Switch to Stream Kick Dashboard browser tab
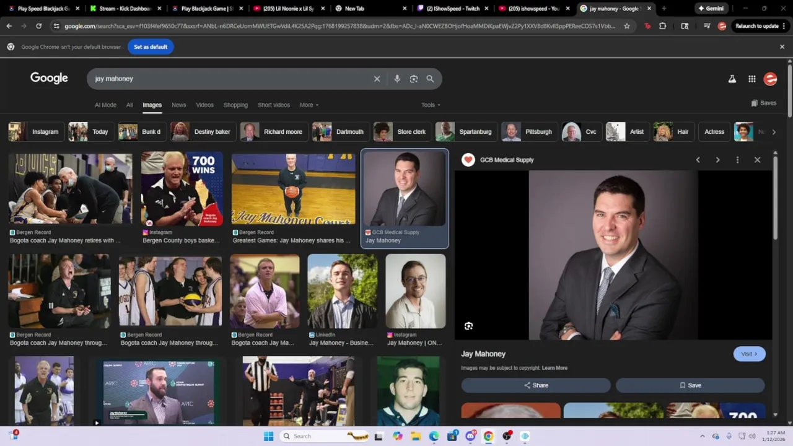This screenshot has width=793, height=446. point(125,9)
